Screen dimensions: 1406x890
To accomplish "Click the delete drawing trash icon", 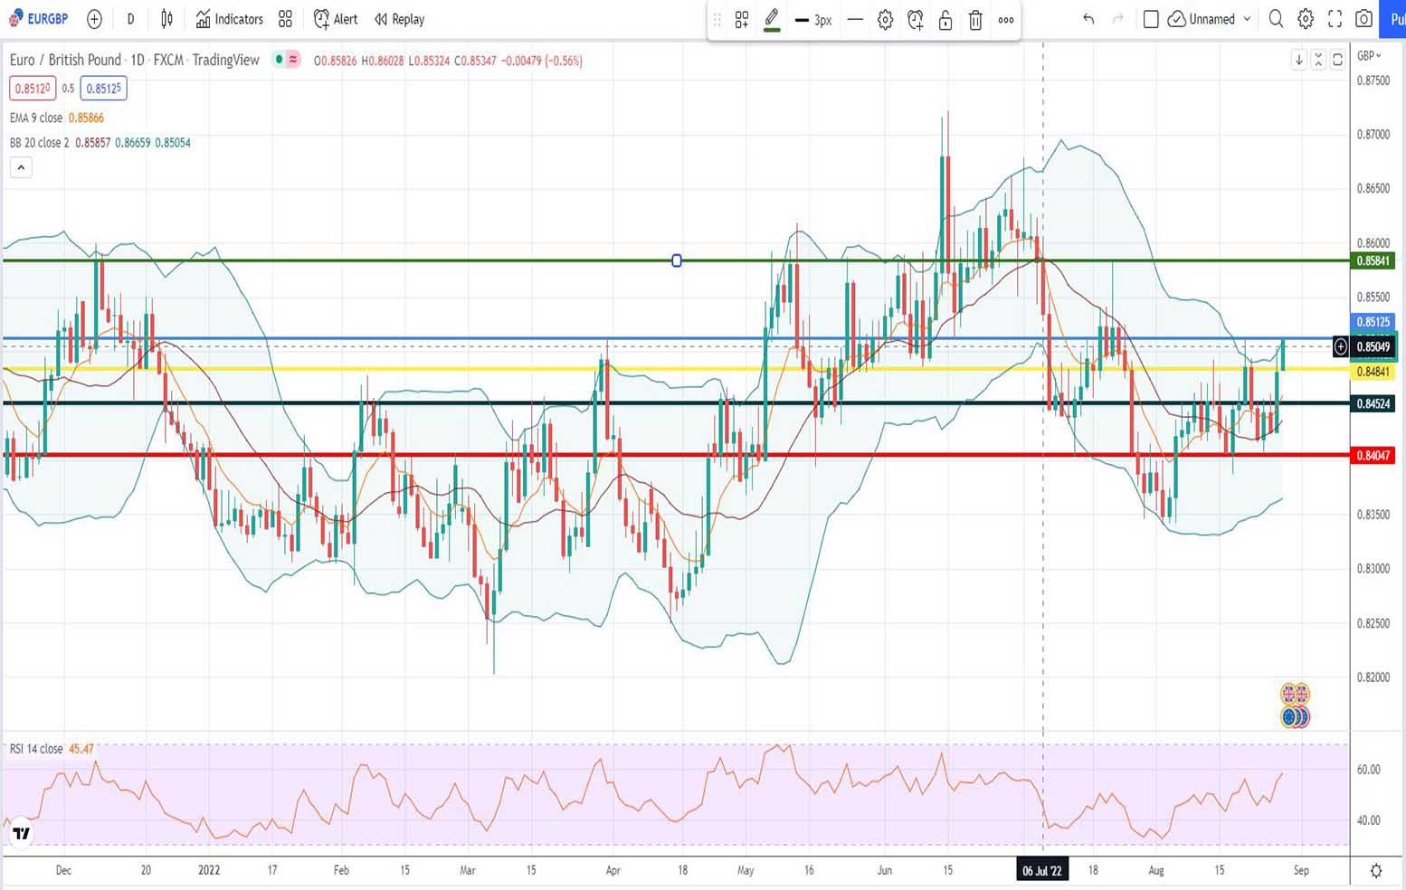I will tap(975, 20).
